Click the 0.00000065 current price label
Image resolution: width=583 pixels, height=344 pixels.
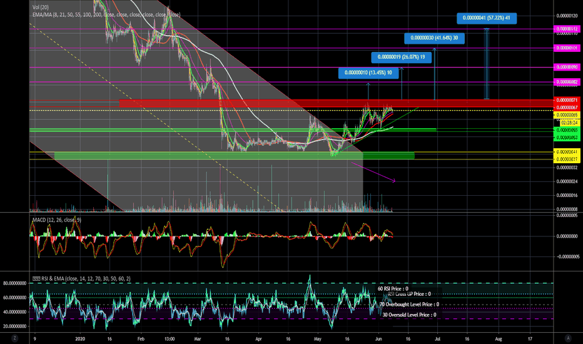pos(567,115)
